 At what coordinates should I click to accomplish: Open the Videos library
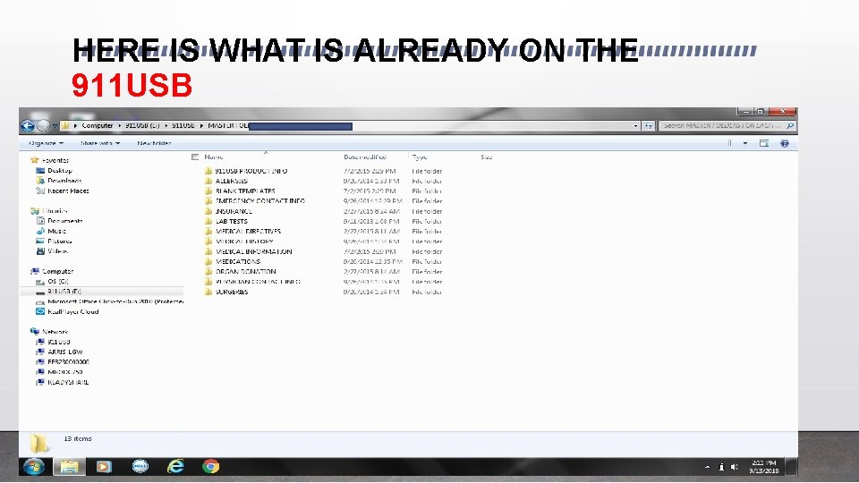click(57, 251)
